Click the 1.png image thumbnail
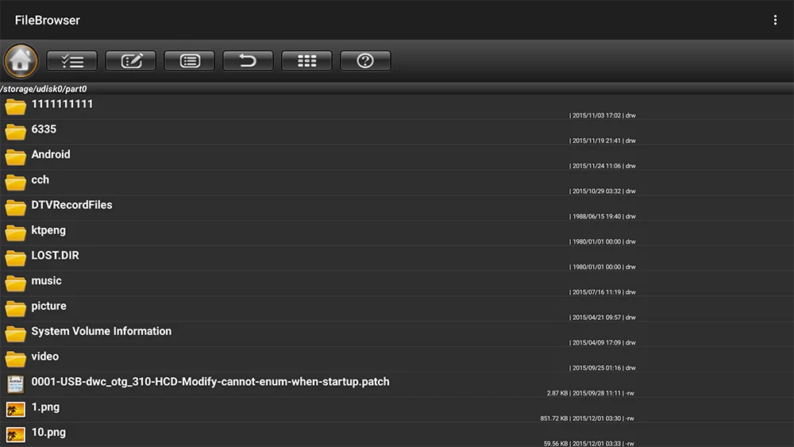794x447 pixels. coord(16,410)
